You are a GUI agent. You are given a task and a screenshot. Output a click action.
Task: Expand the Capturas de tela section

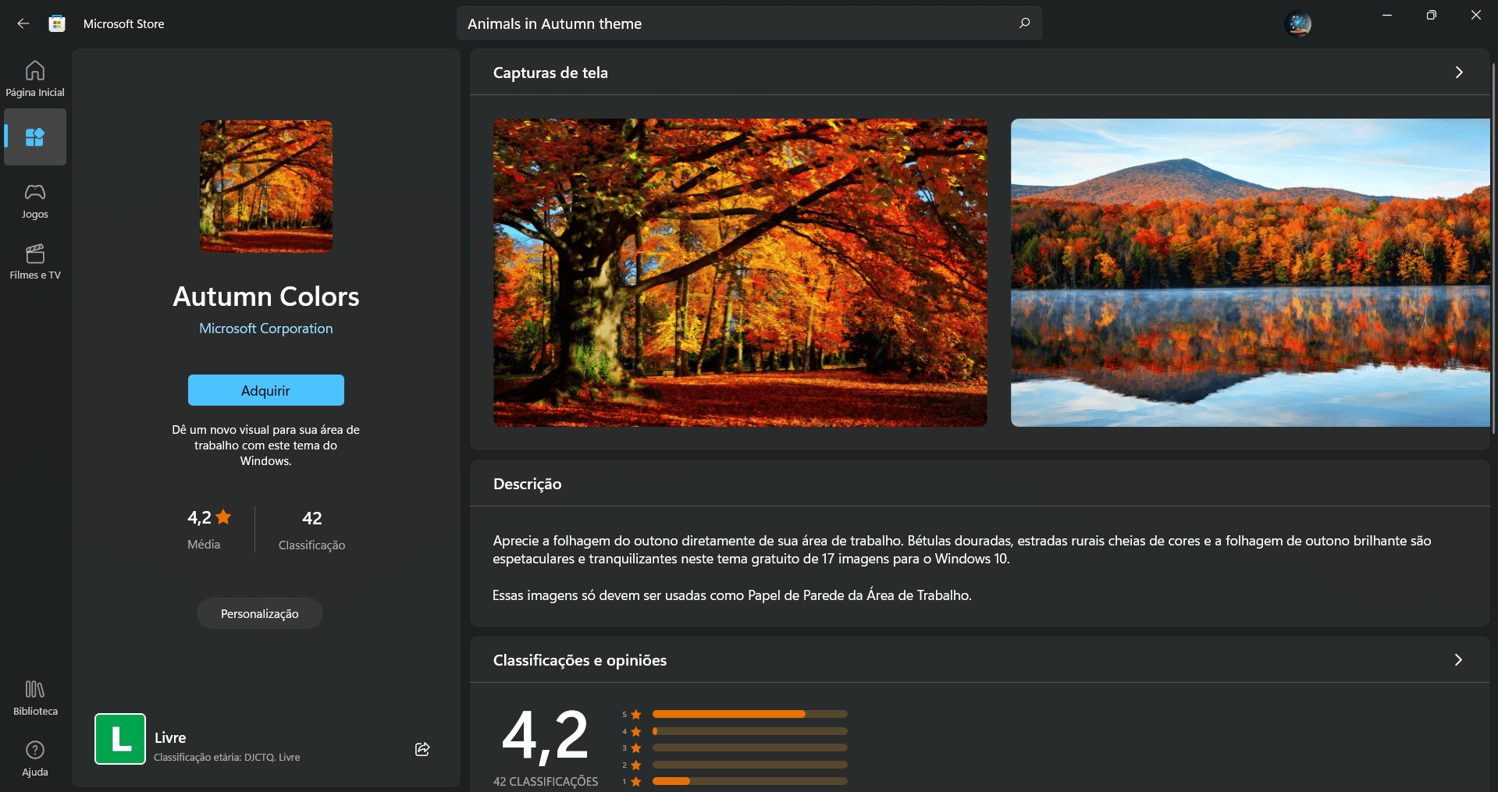coord(1458,72)
